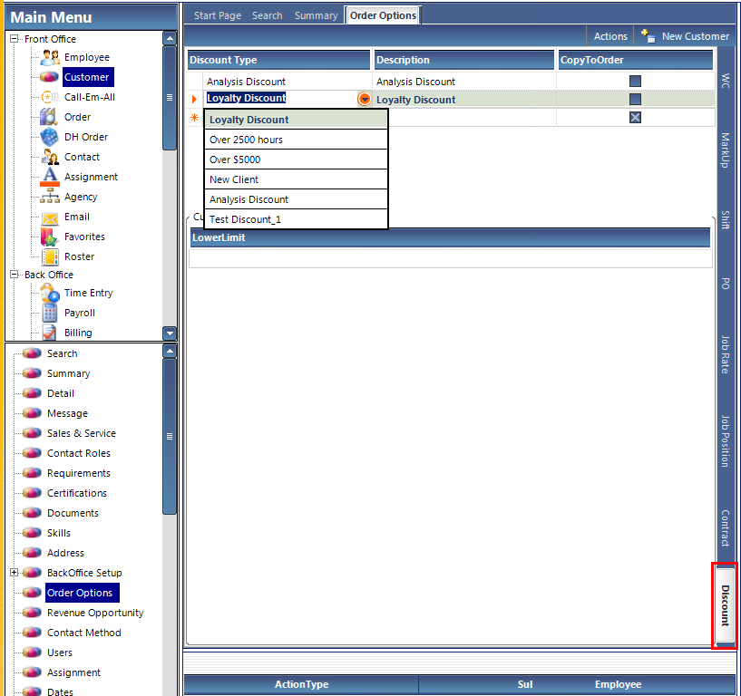Open the Job Position vertical side tab
This screenshot has width=741, height=696.
click(726, 441)
